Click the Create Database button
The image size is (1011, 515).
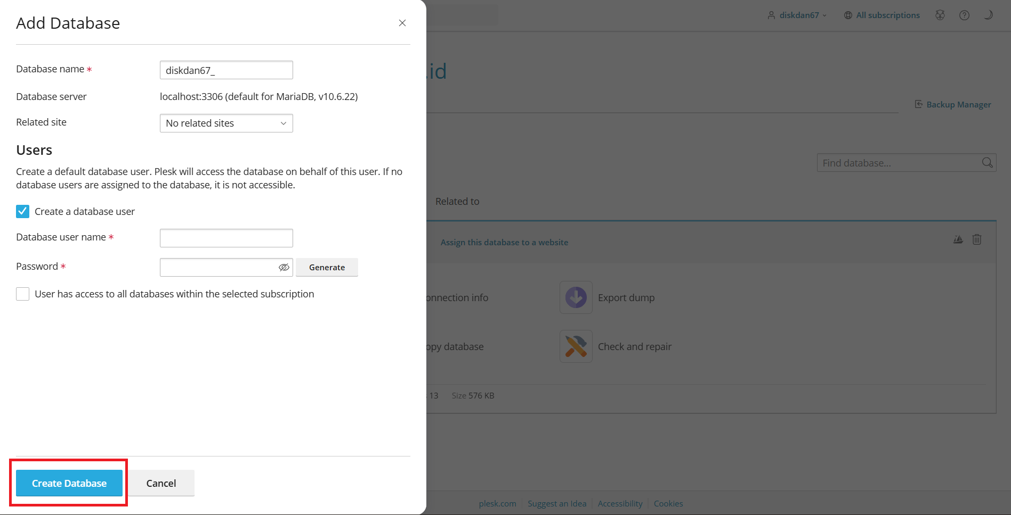point(69,483)
